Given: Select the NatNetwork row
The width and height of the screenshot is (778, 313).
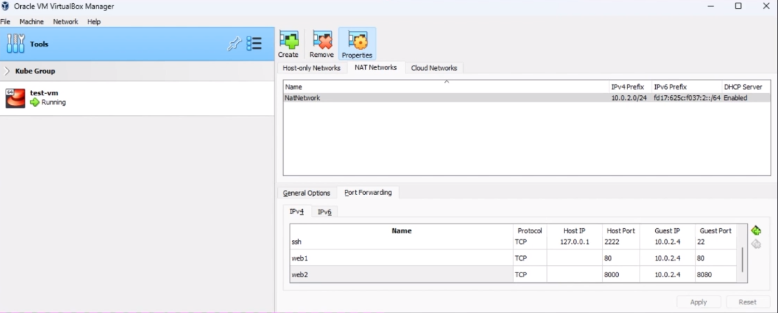Looking at the screenshot, I should (x=527, y=98).
